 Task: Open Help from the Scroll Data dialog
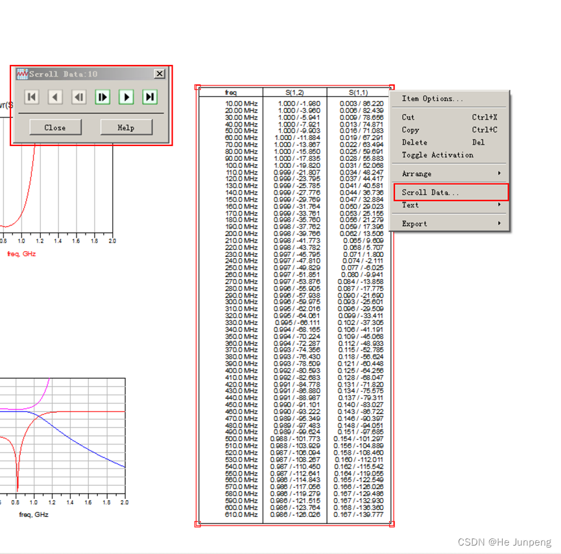coord(125,127)
